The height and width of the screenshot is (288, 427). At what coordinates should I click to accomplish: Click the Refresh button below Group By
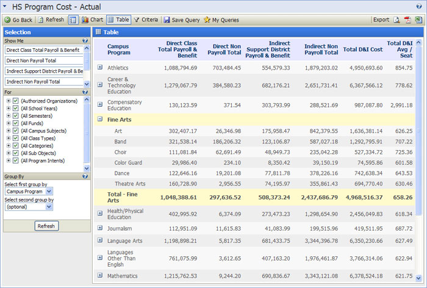pos(46,226)
